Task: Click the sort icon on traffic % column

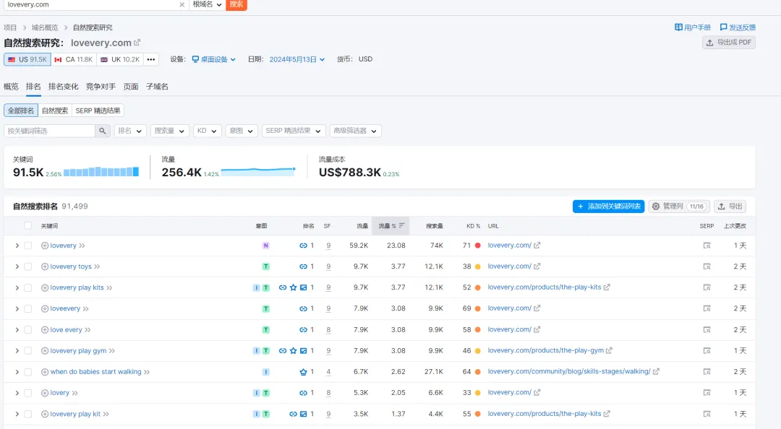Action: pyautogui.click(x=401, y=225)
